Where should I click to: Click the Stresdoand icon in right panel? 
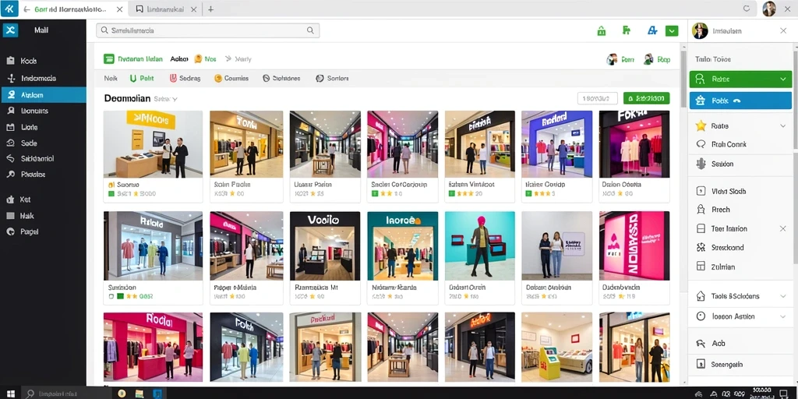point(701,247)
